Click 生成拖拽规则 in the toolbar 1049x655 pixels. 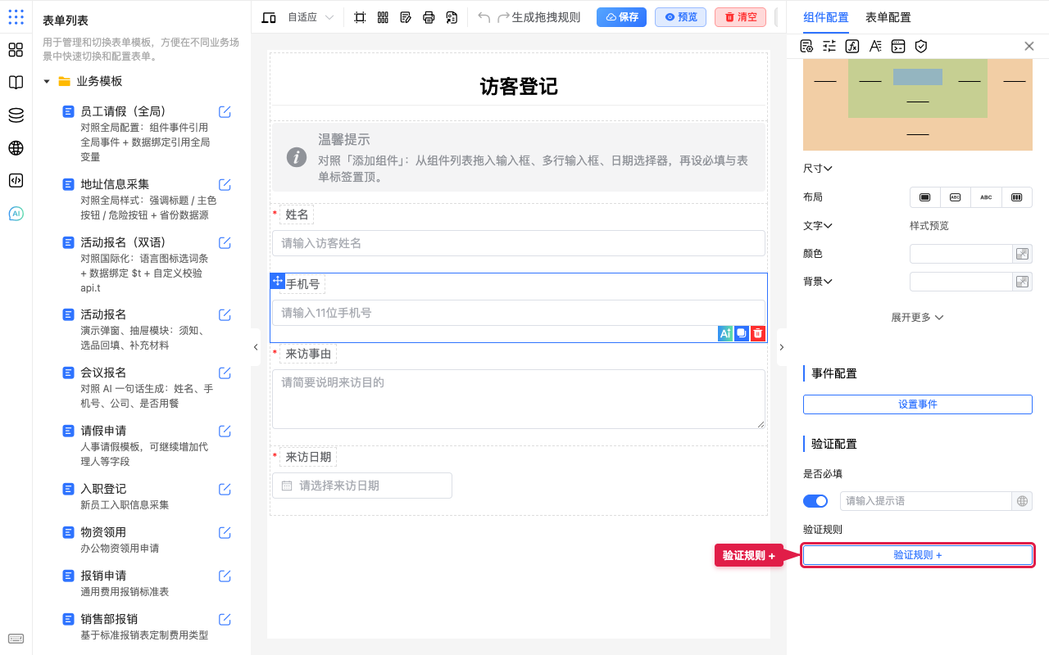[x=546, y=17]
